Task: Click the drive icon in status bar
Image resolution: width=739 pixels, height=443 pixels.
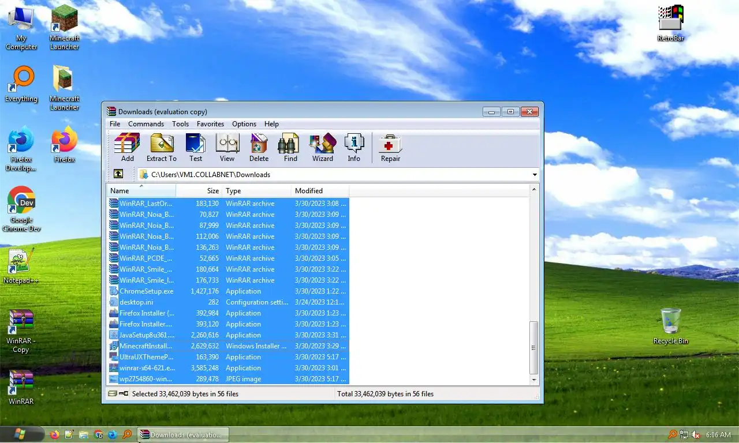Action: point(112,394)
